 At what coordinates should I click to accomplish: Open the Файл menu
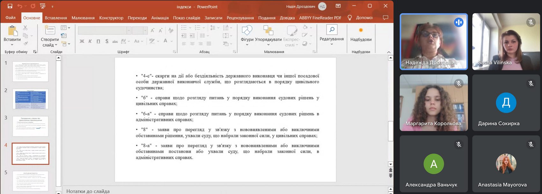pyautogui.click(x=11, y=18)
